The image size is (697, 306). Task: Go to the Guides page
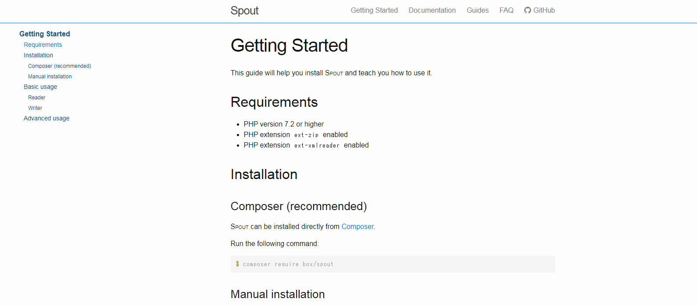pyautogui.click(x=478, y=10)
